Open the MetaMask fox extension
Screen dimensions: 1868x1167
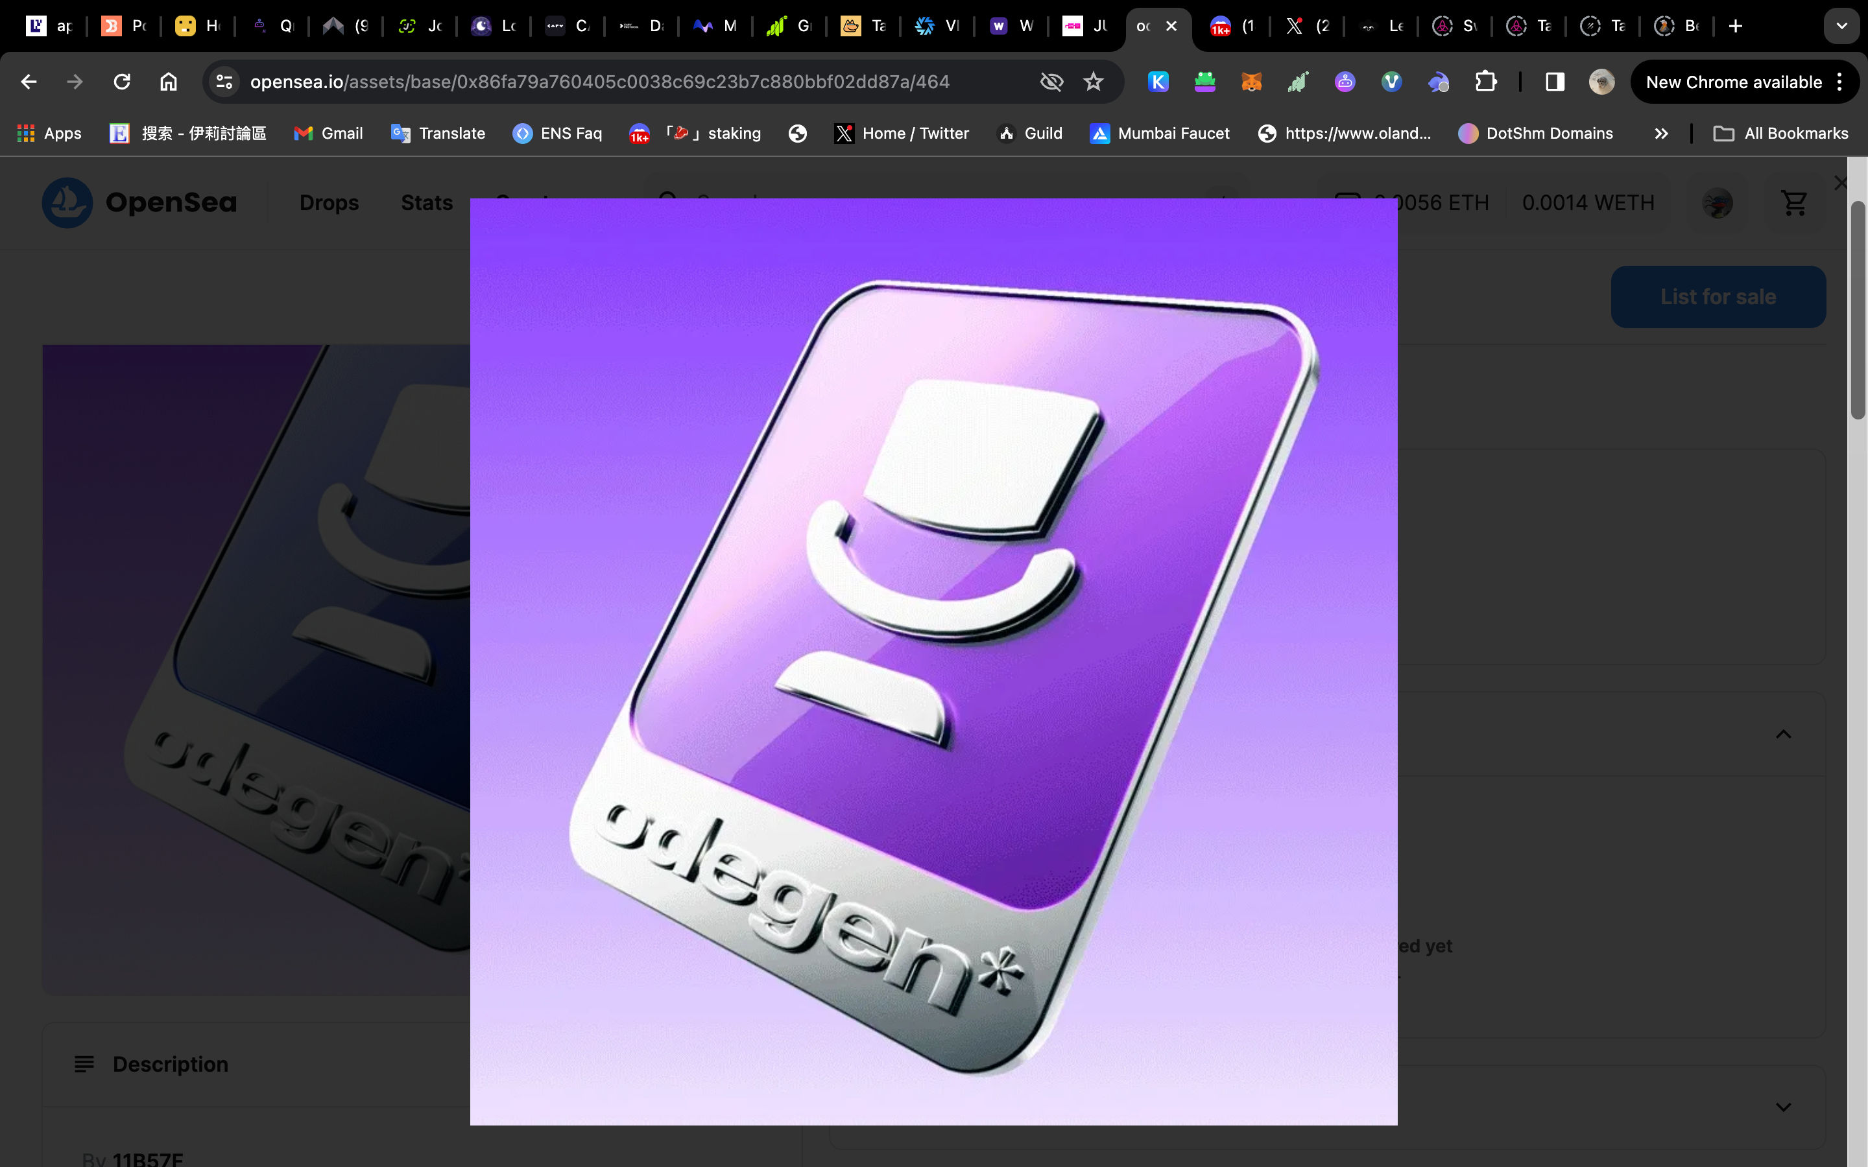(1251, 82)
